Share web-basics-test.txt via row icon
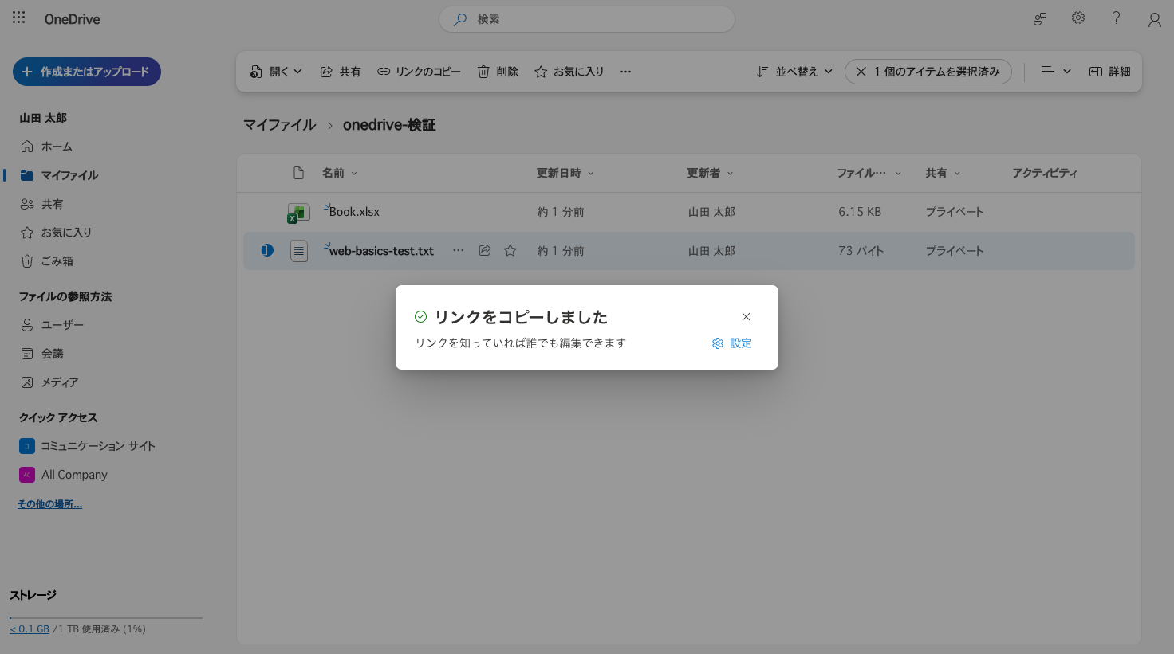The image size is (1174, 654). click(484, 250)
